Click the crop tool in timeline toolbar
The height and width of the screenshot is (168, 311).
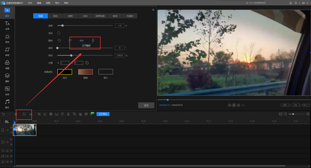39,114
